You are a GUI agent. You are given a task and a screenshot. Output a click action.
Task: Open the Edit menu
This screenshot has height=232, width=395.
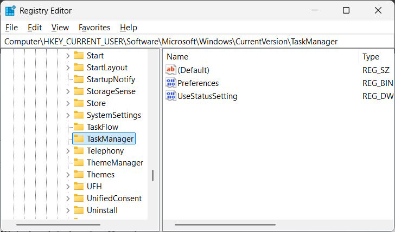pos(35,28)
